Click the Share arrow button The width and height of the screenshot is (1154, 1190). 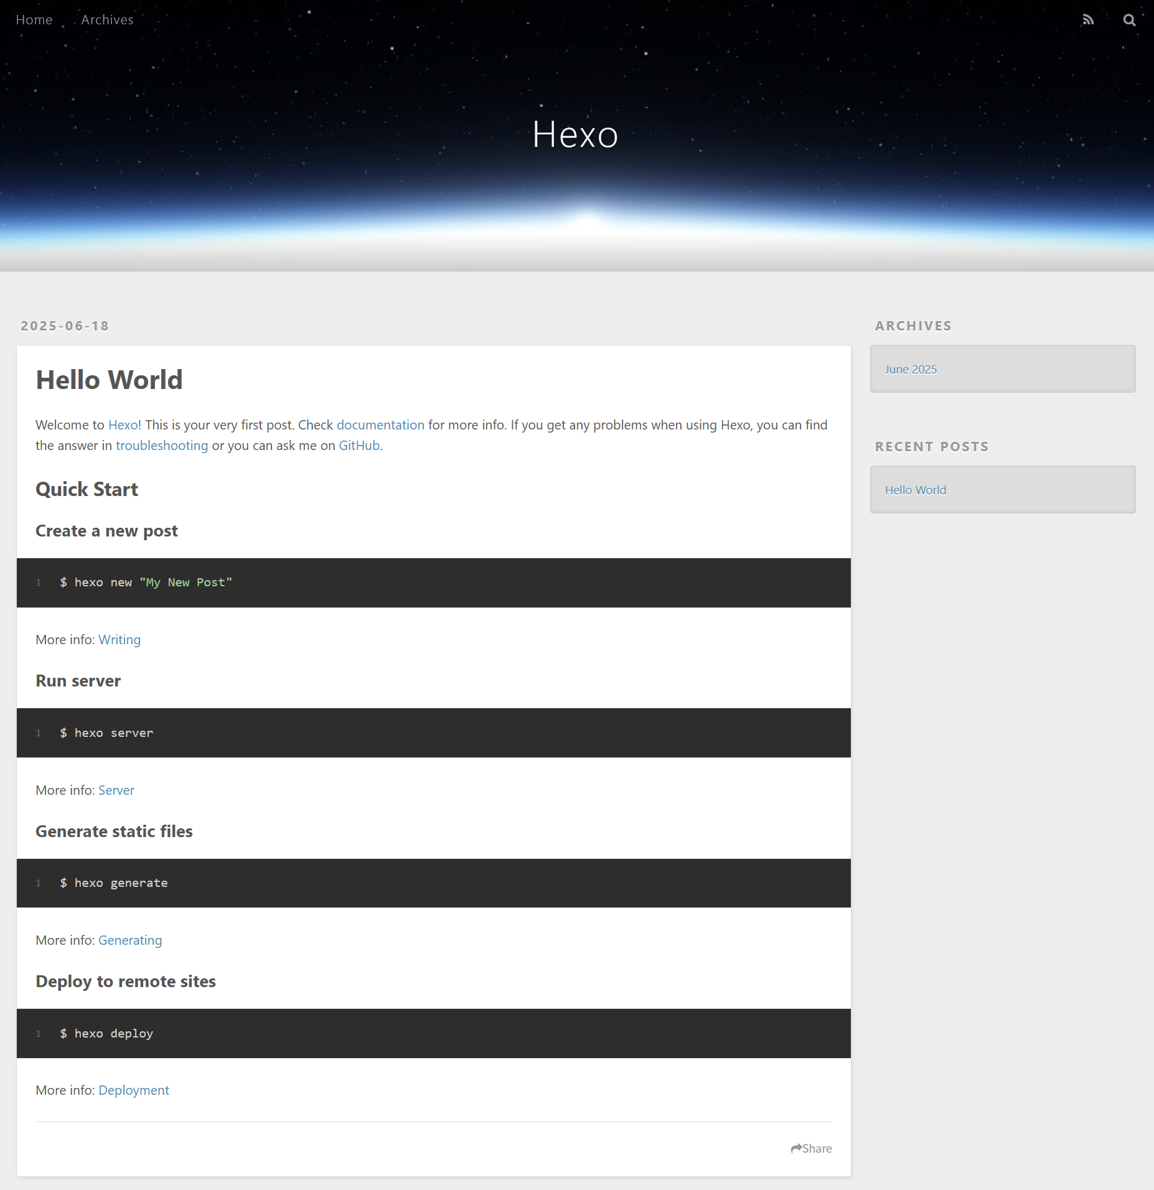click(x=811, y=1148)
